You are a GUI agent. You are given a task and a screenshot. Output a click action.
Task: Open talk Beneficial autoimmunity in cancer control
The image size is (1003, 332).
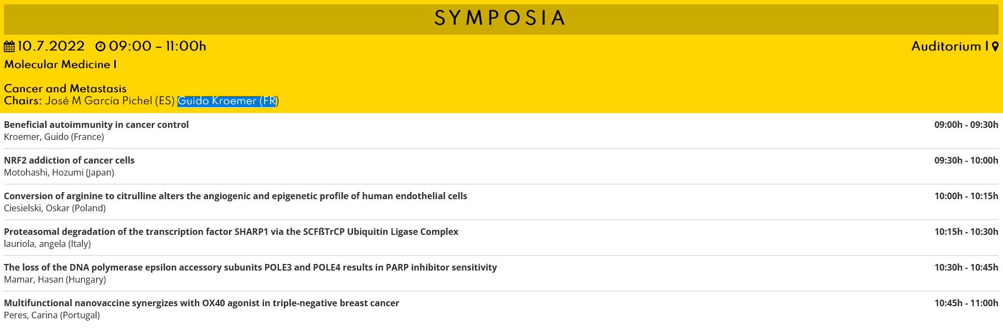[x=97, y=125]
